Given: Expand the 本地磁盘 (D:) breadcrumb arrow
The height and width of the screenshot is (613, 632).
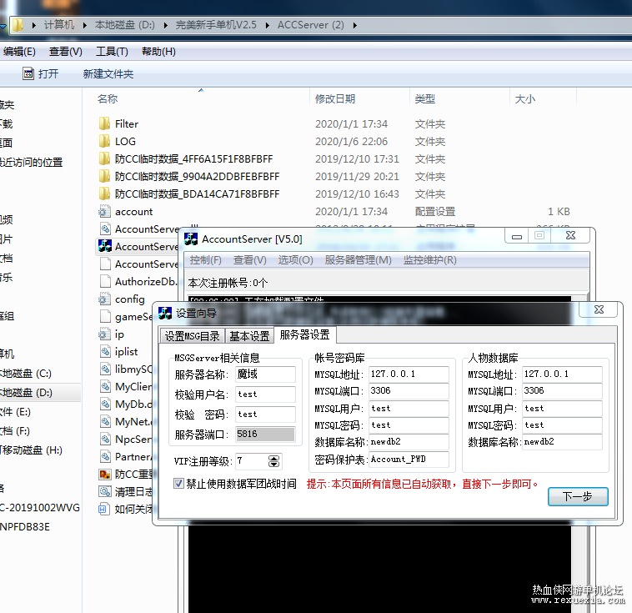Looking at the screenshot, I should click(166, 25).
